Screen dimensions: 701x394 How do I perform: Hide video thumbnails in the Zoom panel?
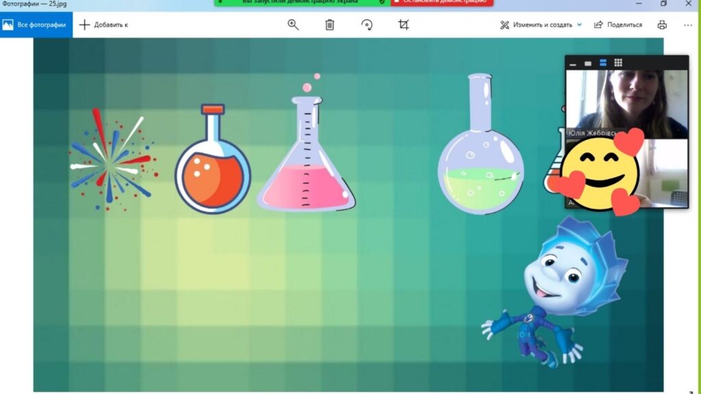(573, 64)
